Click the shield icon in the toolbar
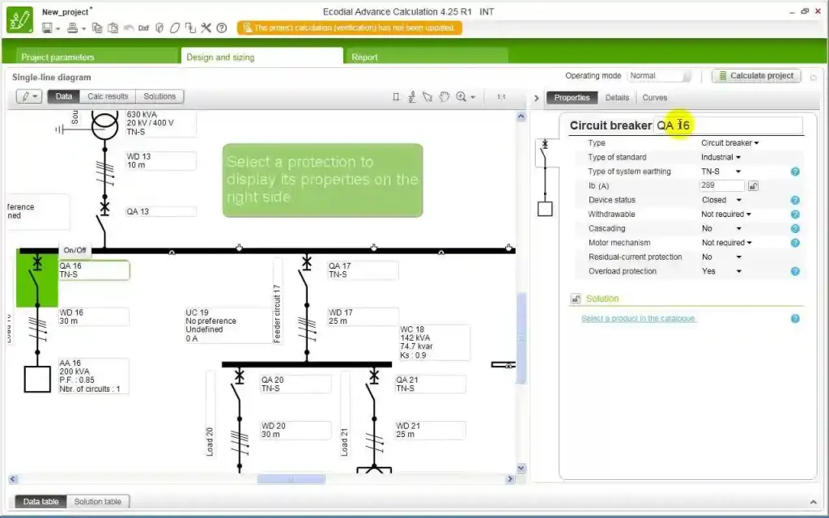 pos(159,28)
